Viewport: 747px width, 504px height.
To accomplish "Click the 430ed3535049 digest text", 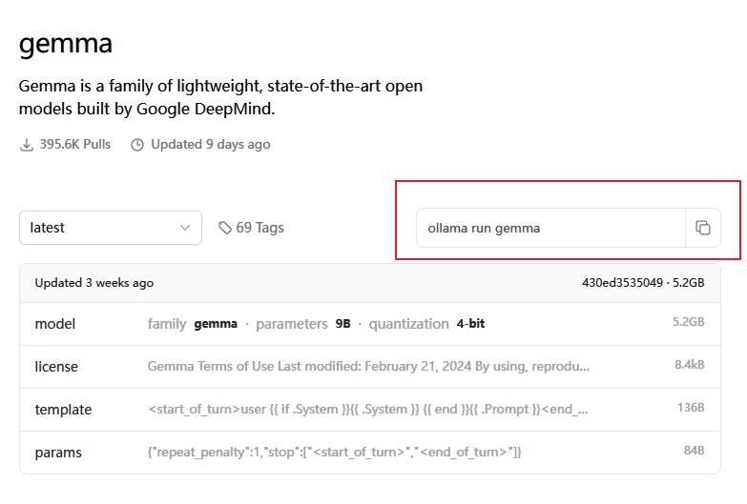I will (x=622, y=283).
